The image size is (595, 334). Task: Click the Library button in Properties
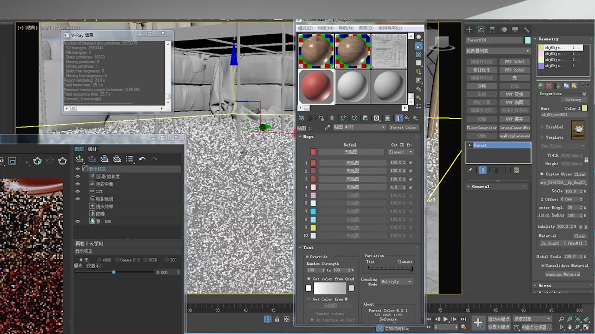pos(574,99)
